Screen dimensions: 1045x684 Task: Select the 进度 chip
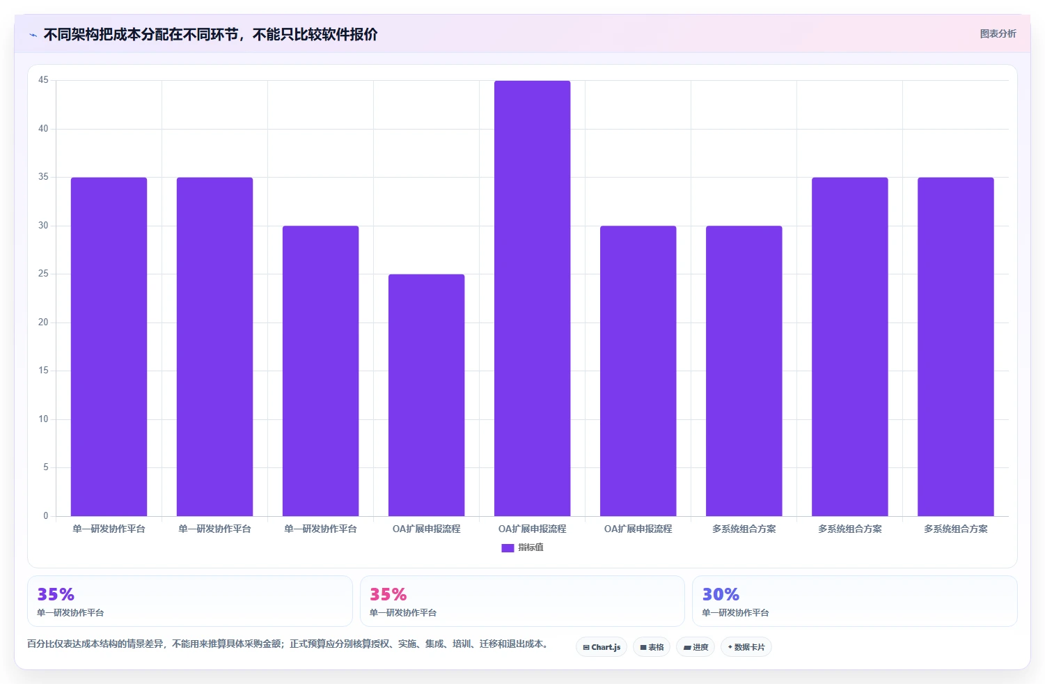696,647
